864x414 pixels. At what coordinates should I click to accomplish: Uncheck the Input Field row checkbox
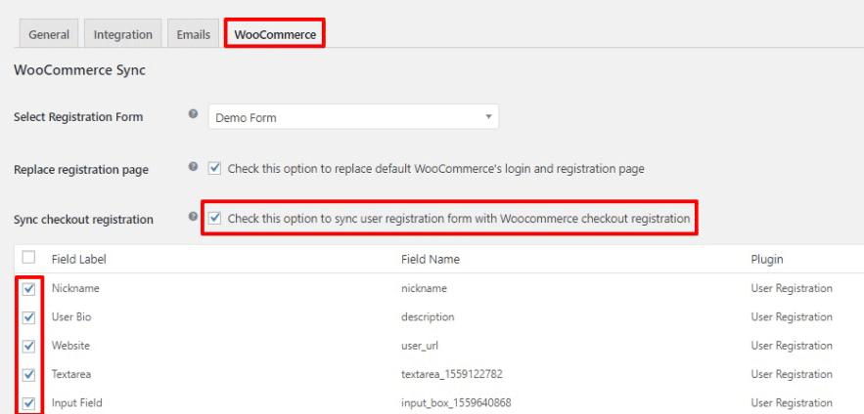coord(28,403)
